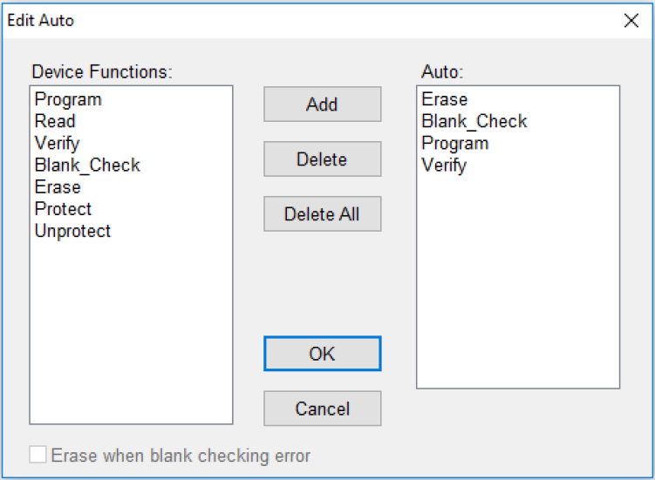Click empty area of Auto list box
655x480 pixels.
coord(518,287)
